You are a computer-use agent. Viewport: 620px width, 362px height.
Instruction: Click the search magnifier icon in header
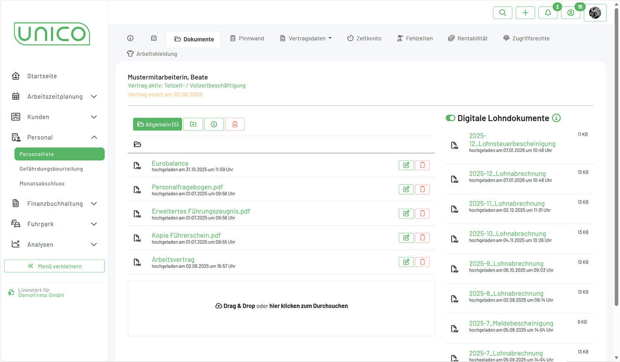[502, 13]
